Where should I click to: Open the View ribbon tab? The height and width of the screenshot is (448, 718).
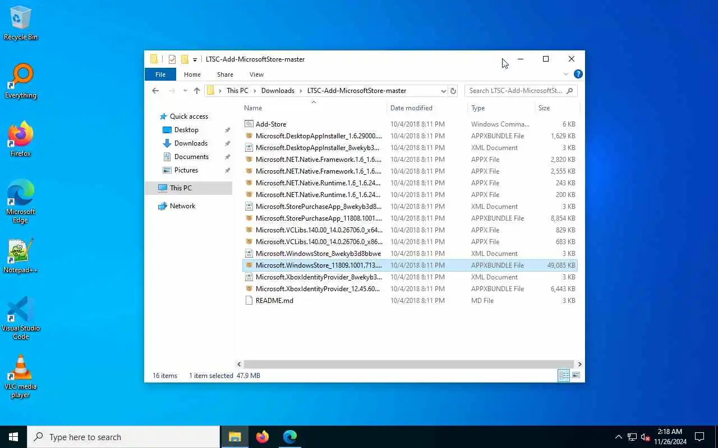tap(256, 74)
